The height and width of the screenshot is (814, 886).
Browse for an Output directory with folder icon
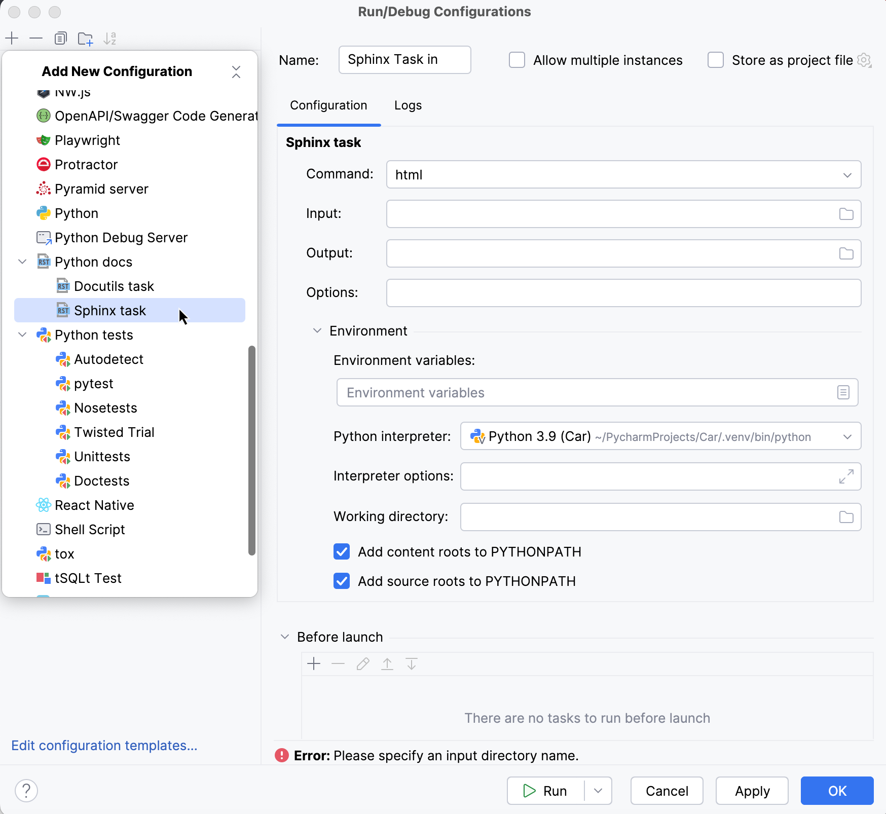pos(845,253)
